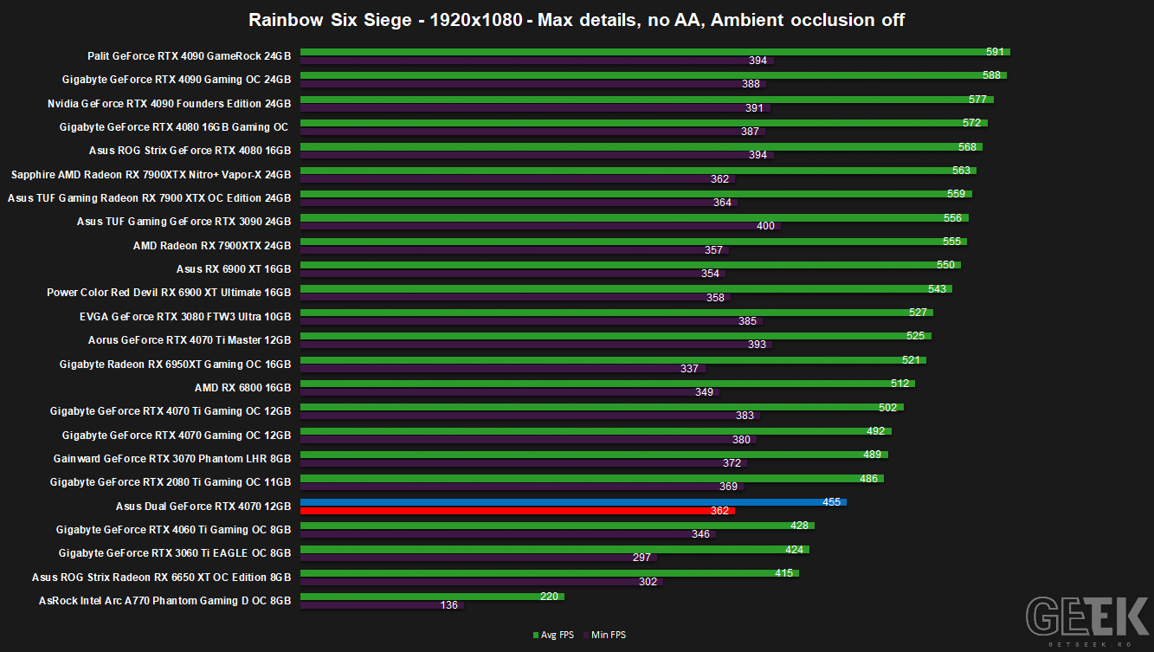Select the Asus Dual GeForce RTX 4070 12GB label

(x=203, y=506)
